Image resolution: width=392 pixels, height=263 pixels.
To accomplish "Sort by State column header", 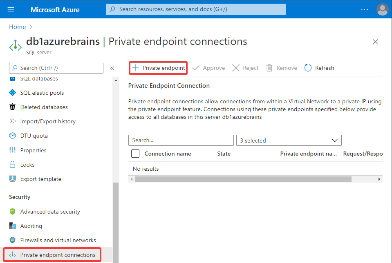I will [224, 154].
